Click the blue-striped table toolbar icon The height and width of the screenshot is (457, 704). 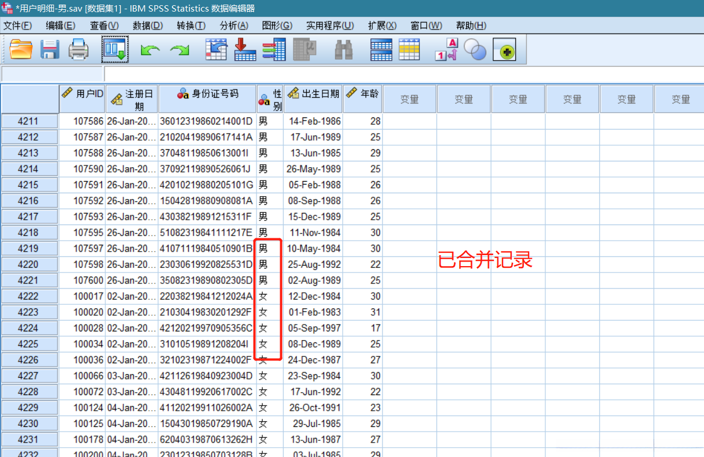click(x=381, y=50)
